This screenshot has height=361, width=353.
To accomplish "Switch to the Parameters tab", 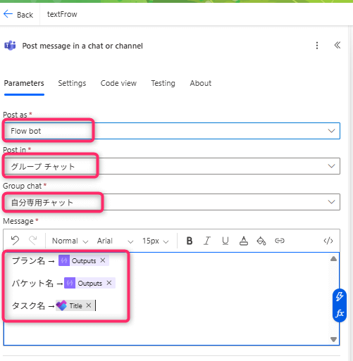I will pyautogui.click(x=24, y=83).
